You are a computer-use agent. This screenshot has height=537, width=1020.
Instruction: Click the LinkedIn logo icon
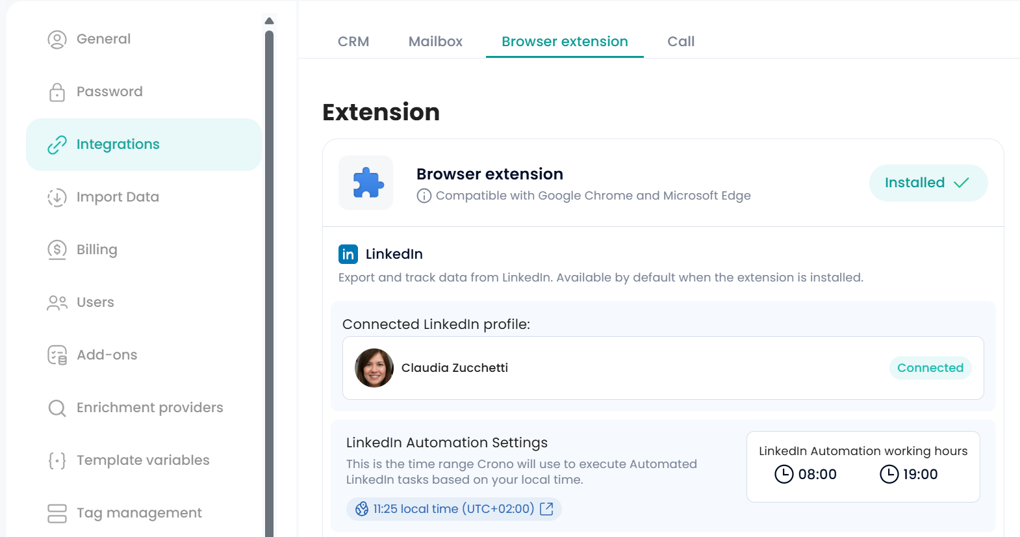(x=348, y=254)
